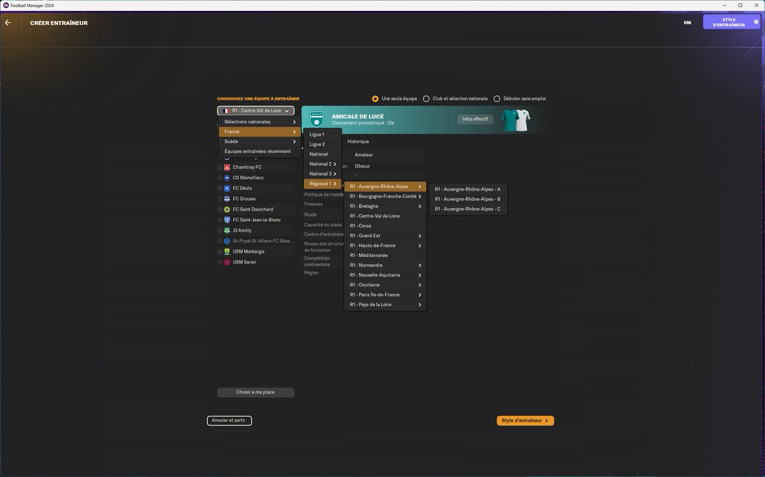
Task: Choose R1 - Méditerranée entry
Action: (x=385, y=255)
